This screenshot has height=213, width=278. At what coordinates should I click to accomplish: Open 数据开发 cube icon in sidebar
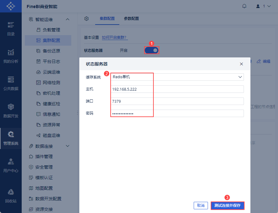click(11, 107)
